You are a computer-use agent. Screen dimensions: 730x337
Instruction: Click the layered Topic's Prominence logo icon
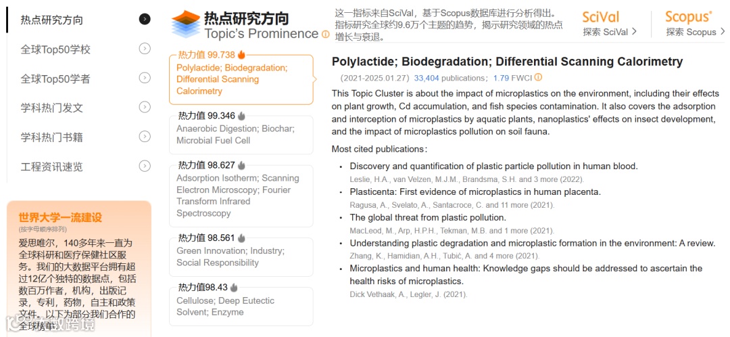click(x=185, y=25)
